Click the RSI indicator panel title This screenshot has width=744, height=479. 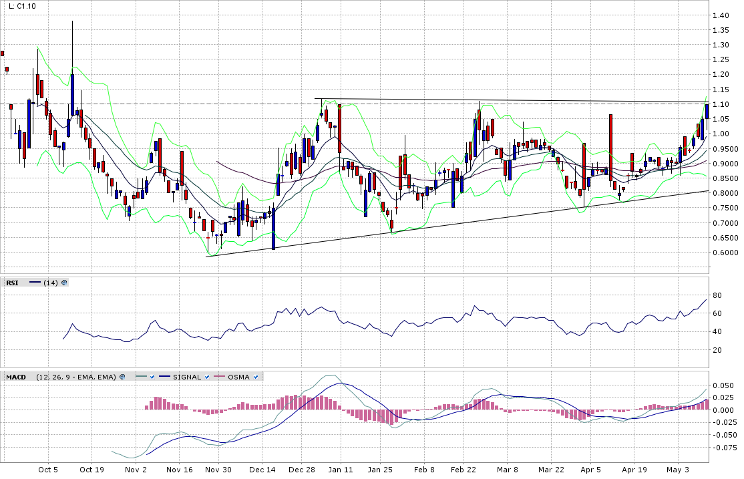pos(12,283)
